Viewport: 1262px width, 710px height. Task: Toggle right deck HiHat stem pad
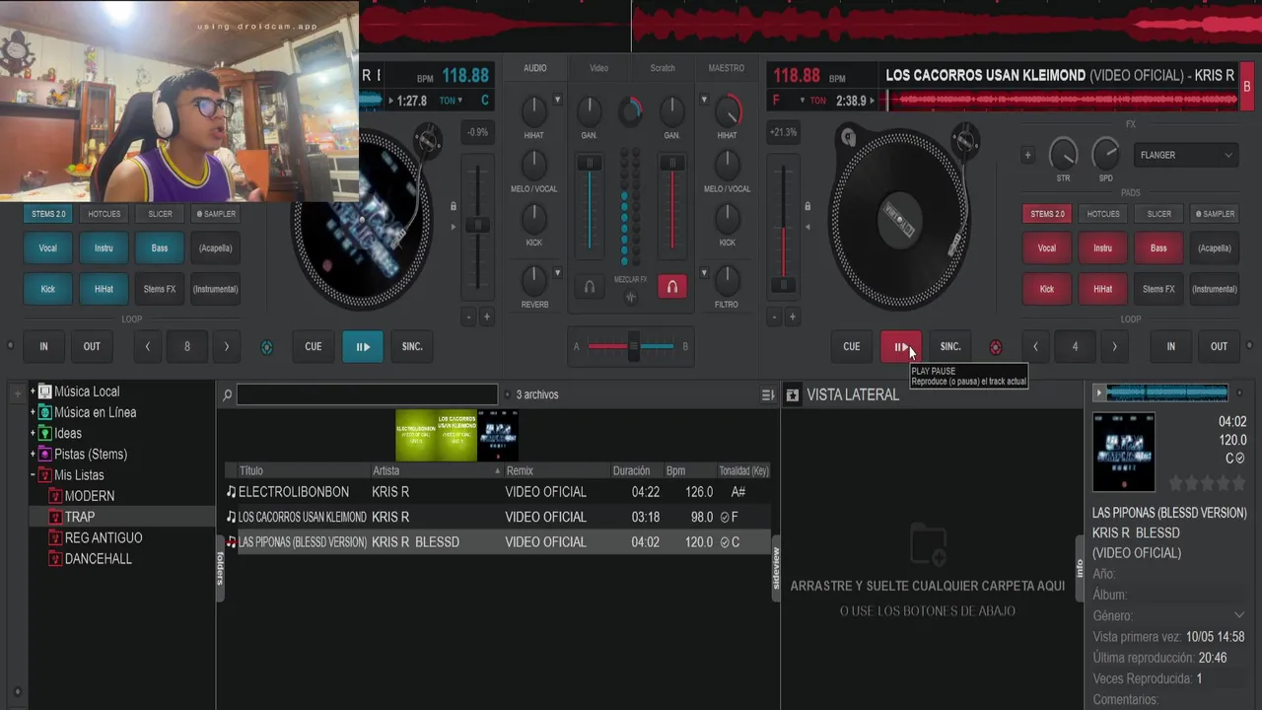pos(1102,289)
